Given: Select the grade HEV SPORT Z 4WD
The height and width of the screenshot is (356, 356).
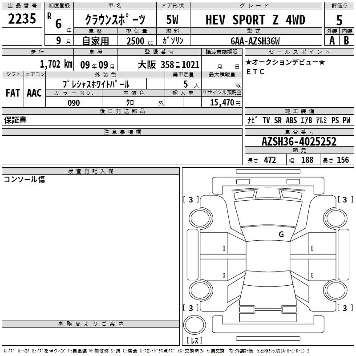Looking at the screenshot, I should (255, 20).
